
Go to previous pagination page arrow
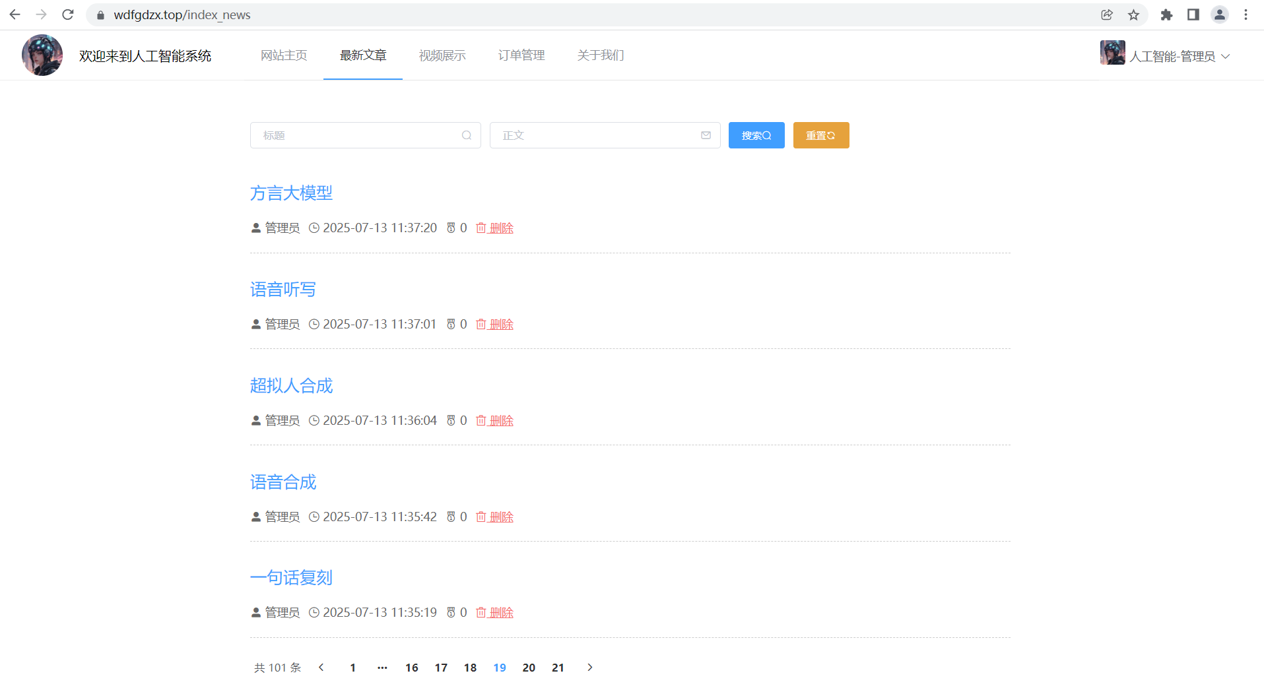[x=321, y=668]
